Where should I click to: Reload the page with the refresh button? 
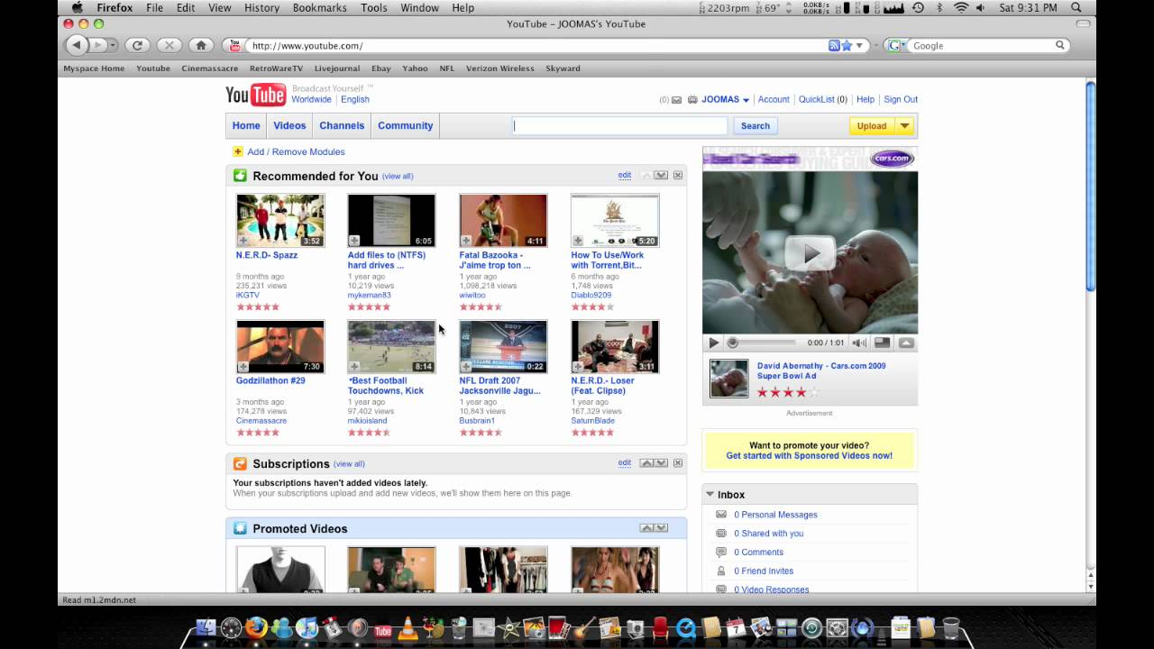(137, 45)
